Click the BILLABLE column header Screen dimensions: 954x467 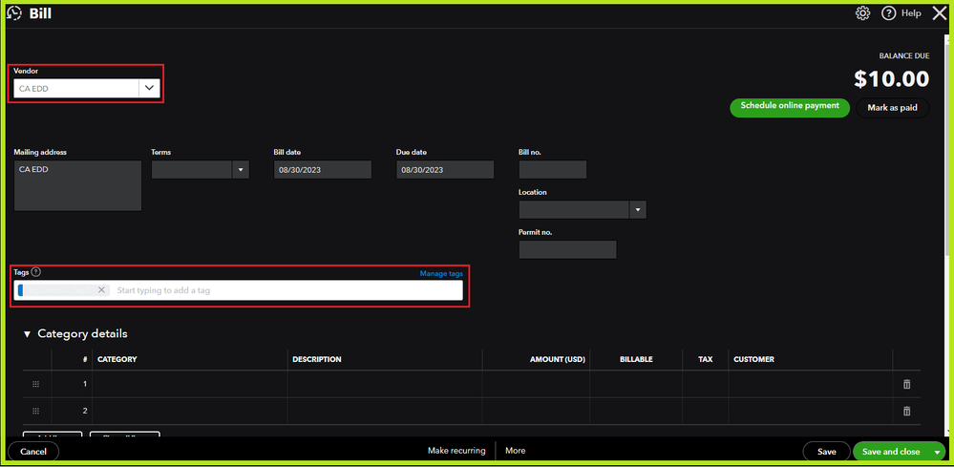pyautogui.click(x=636, y=359)
